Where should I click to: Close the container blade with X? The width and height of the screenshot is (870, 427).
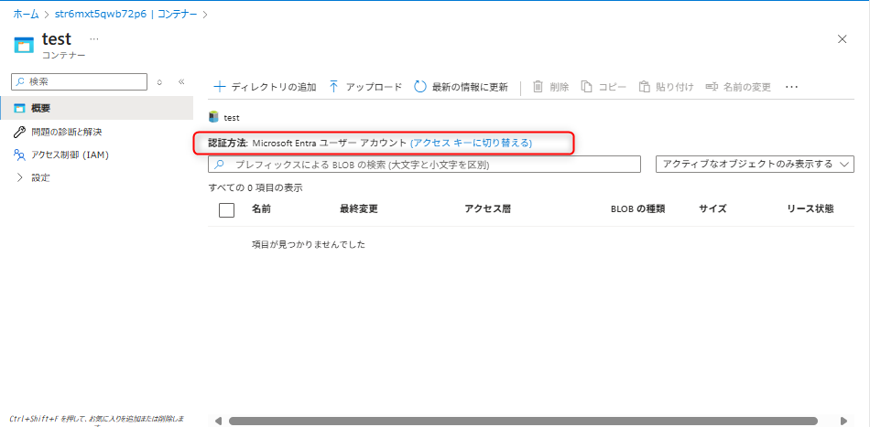click(x=842, y=38)
